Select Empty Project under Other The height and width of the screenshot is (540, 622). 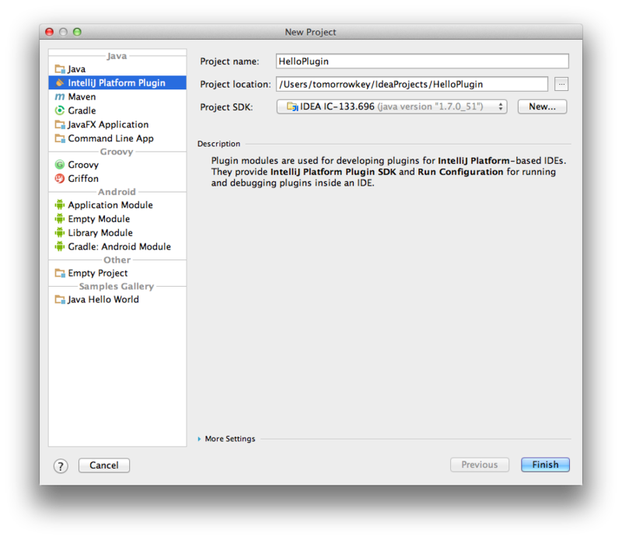pyautogui.click(x=117, y=273)
